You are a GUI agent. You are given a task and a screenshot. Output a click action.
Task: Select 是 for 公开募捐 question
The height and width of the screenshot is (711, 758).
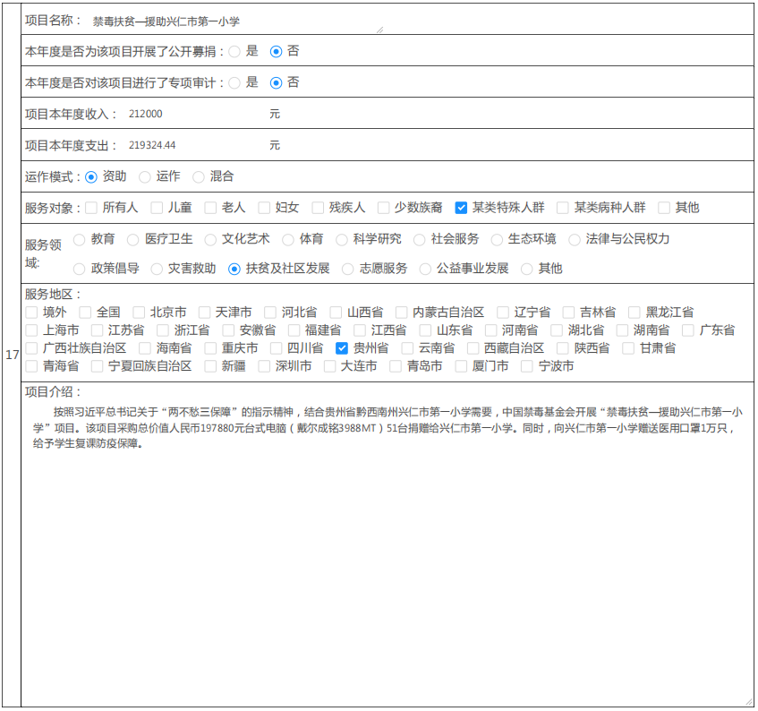click(x=234, y=52)
